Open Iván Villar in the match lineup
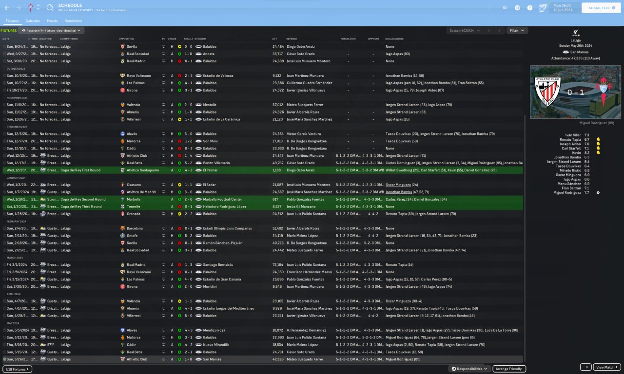 coord(573,135)
